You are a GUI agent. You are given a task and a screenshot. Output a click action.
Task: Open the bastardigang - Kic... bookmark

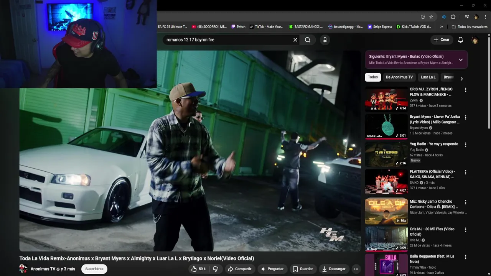tap(345, 27)
